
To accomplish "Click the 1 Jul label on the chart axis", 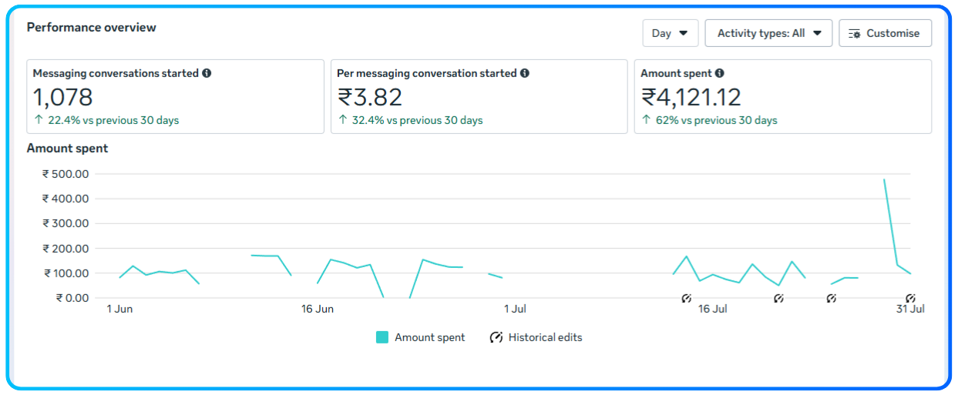I will (x=515, y=309).
